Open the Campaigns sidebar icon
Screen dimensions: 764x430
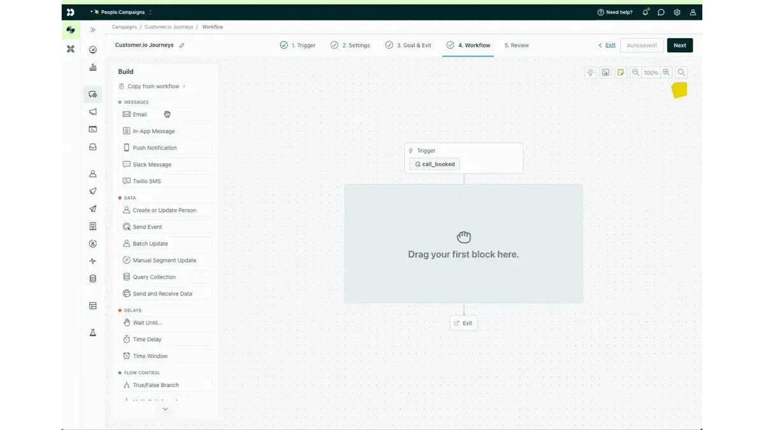click(93, 94)
